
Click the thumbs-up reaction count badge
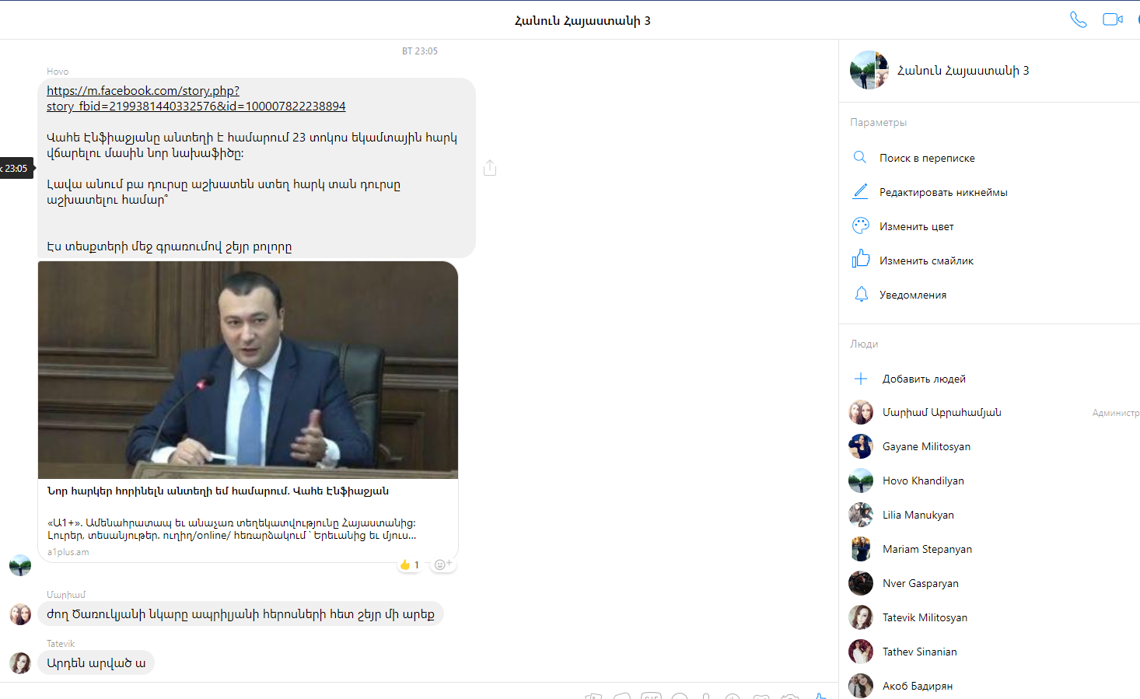click(x=409, y=564)
